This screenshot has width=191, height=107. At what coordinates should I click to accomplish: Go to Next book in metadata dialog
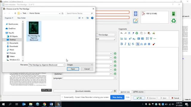[x=163, y=98]
